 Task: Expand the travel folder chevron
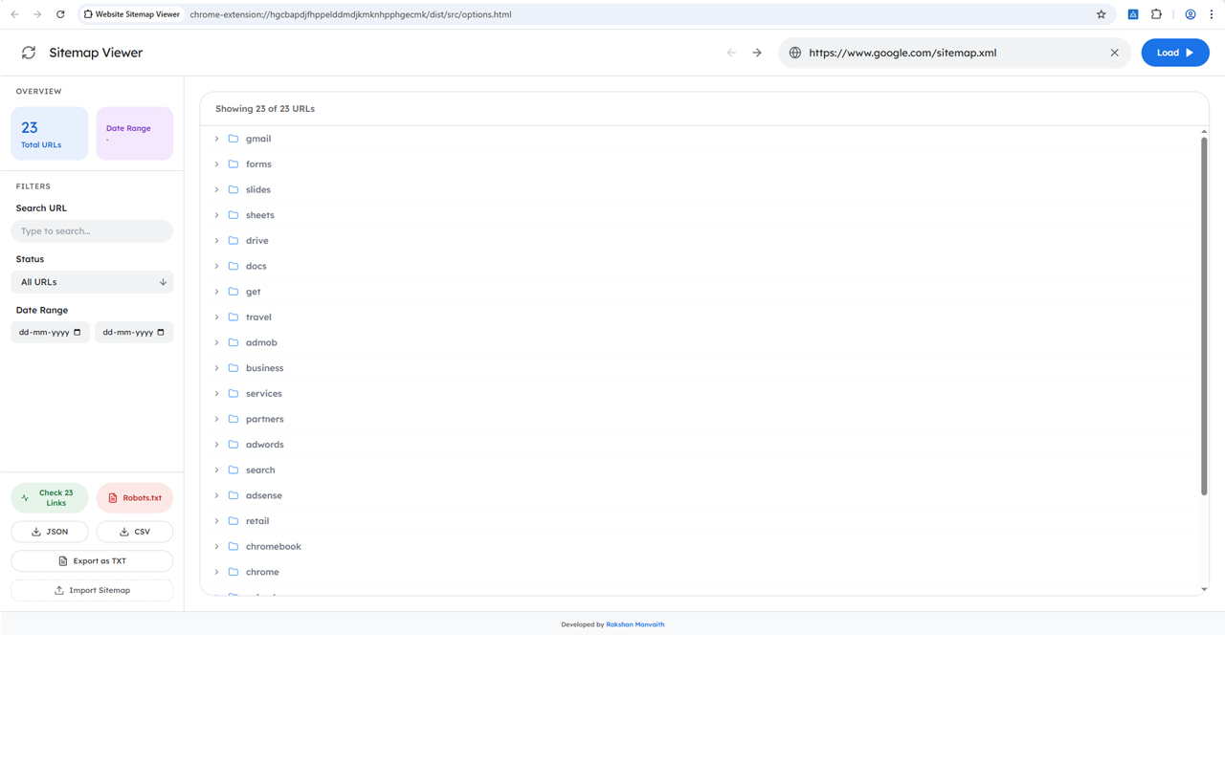tap(216, 317)
